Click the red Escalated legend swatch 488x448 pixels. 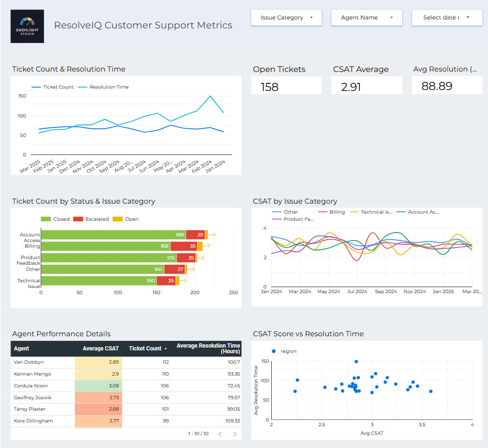[x=78, y=219]
